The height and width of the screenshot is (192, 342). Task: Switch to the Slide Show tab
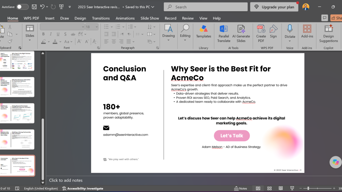(x=150, y=18)
